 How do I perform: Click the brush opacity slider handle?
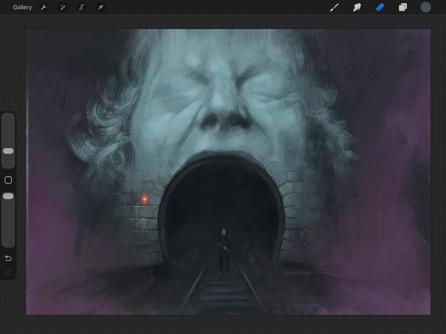pyautogui.click(x=8, y=197)
